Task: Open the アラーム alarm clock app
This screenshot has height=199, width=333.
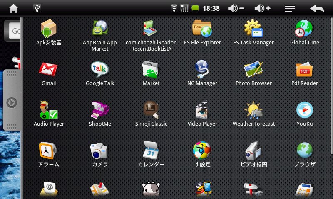Action: pos(49,154)
